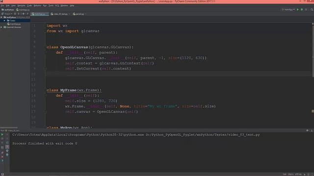Click up the stack trace arrow icon
314x176 pixels.
tap(7, 134)
